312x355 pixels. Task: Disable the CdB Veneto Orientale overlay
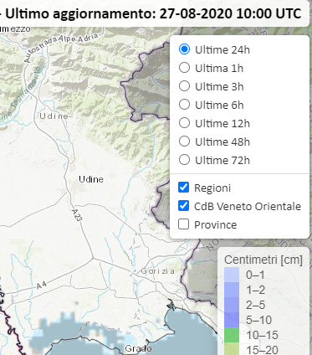(183, 206)
